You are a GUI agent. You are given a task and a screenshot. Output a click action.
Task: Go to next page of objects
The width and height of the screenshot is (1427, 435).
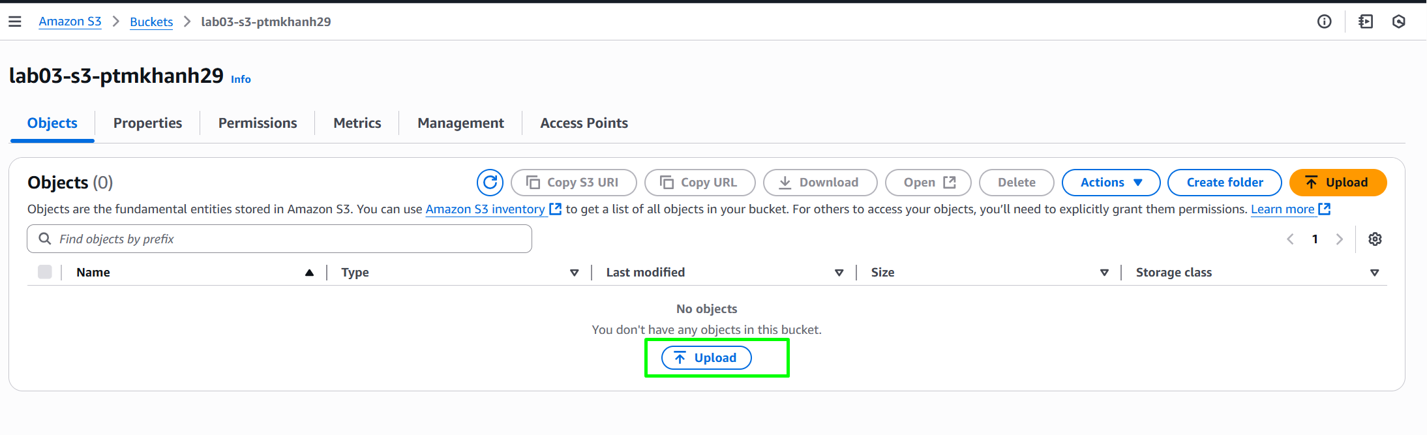point(1340,239)
